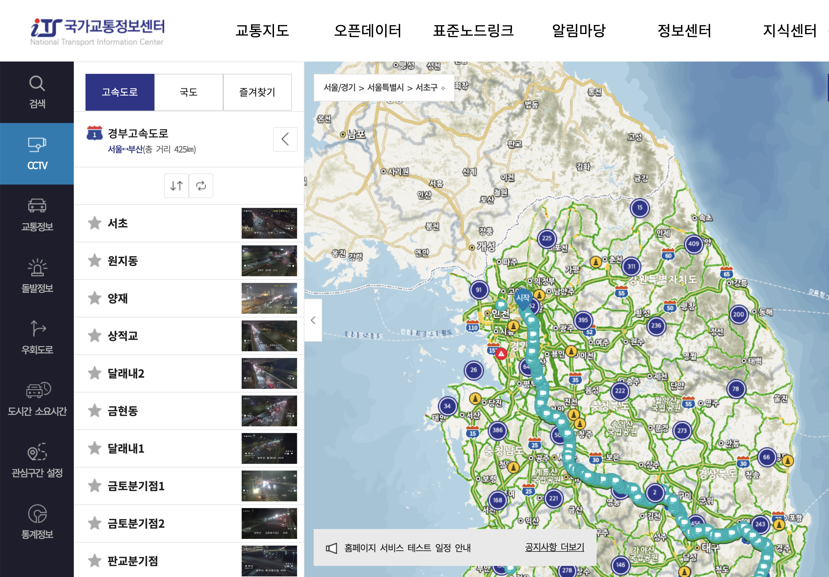Open the 오픈데이터 top menu

click(367, 30)
